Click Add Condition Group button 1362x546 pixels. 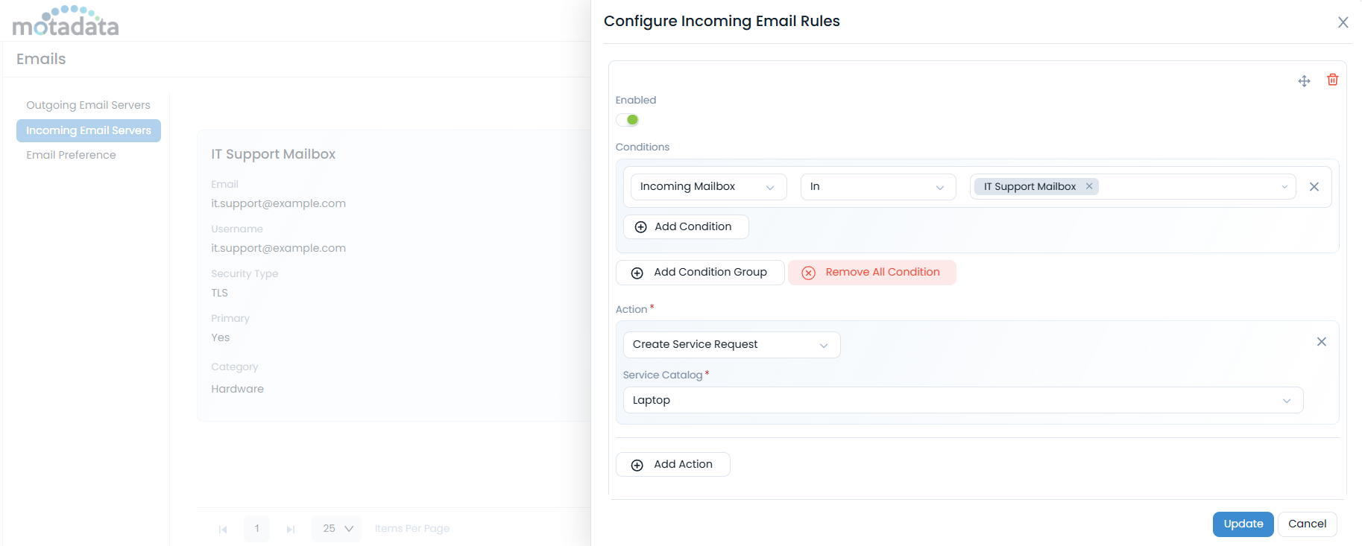pos(700,273)
